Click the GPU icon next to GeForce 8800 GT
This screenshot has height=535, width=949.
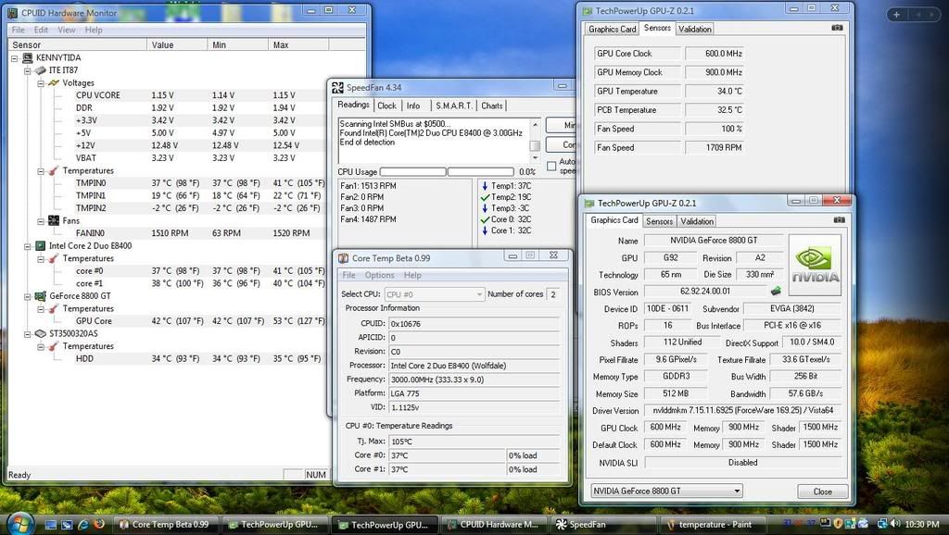[x=40, y=296]
